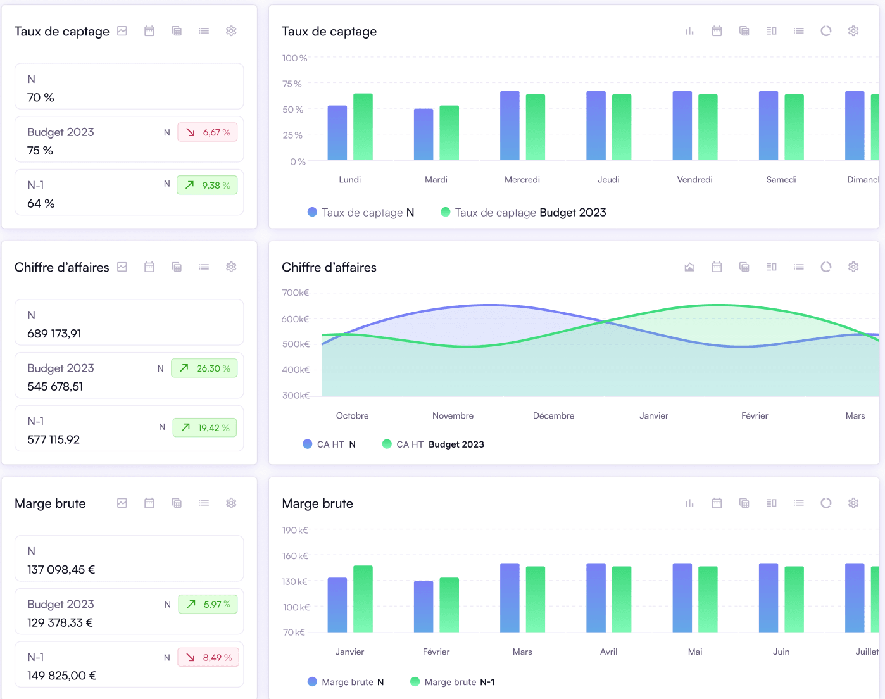Click the bar chart icon in the Taux de captage chart panel
Image resolution: width=885 pixels, height=699 pixels.
(689, 31)
